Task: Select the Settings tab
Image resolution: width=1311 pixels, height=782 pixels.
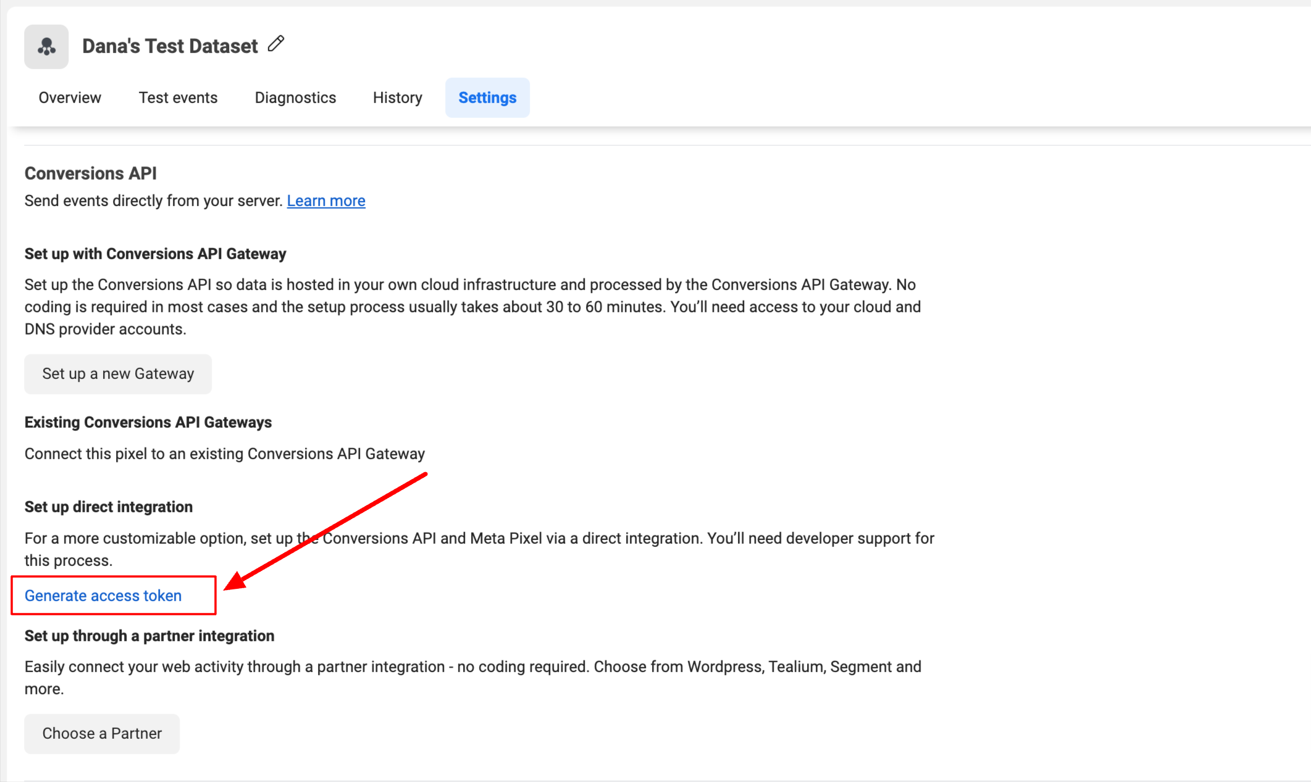Action: 487,98
